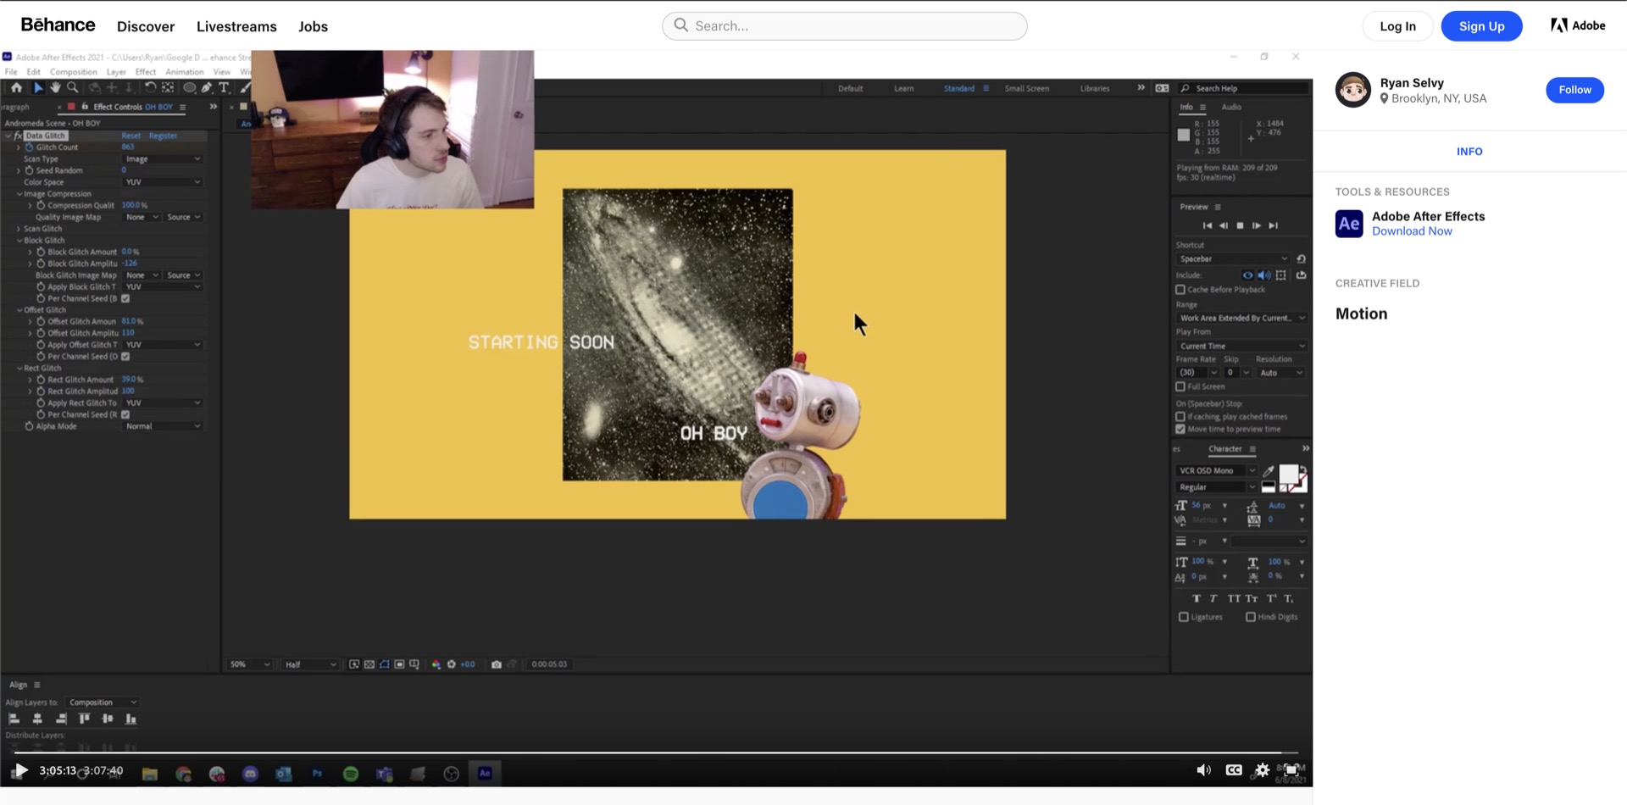Take a snapshot with the camera icon

(x=497, y=664)
